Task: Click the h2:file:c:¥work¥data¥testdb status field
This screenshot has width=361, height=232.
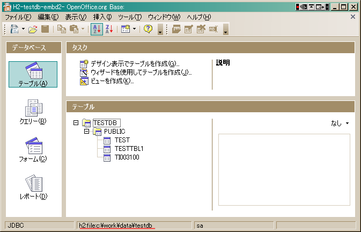Action: click(x=134, y=226)
